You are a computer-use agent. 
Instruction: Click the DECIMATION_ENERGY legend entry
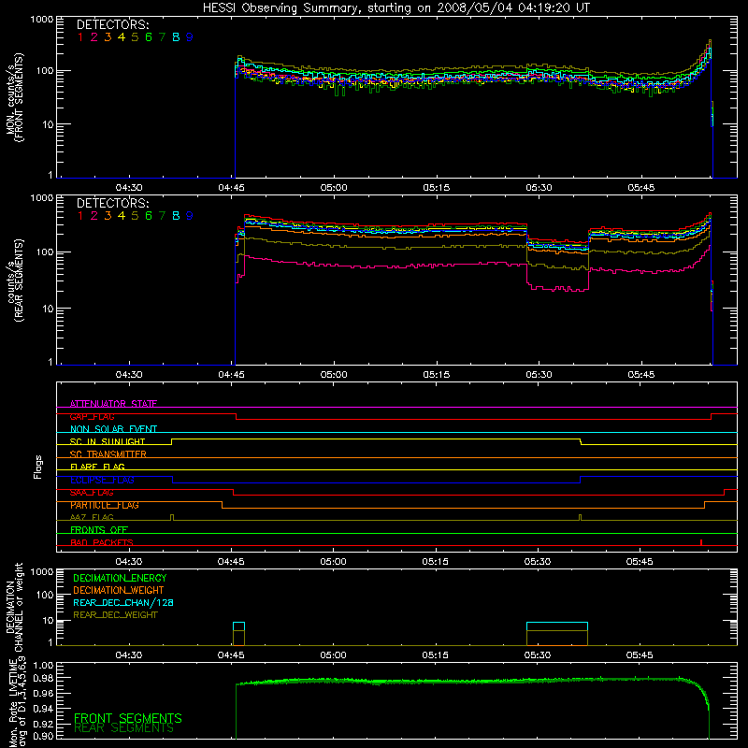coord(120,578)
